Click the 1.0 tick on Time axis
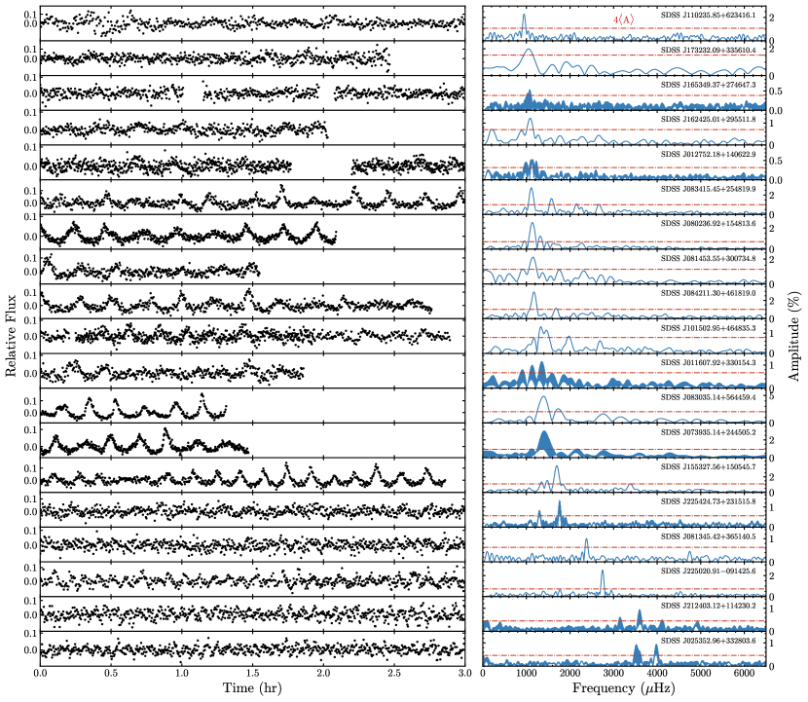Screen dimensions: 808x702 (x=181, y=673)
